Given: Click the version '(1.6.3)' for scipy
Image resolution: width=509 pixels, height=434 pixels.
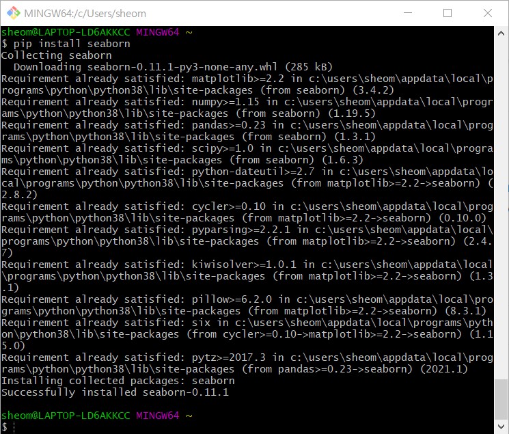Looking at the screenshot, I should coord(342,160).
